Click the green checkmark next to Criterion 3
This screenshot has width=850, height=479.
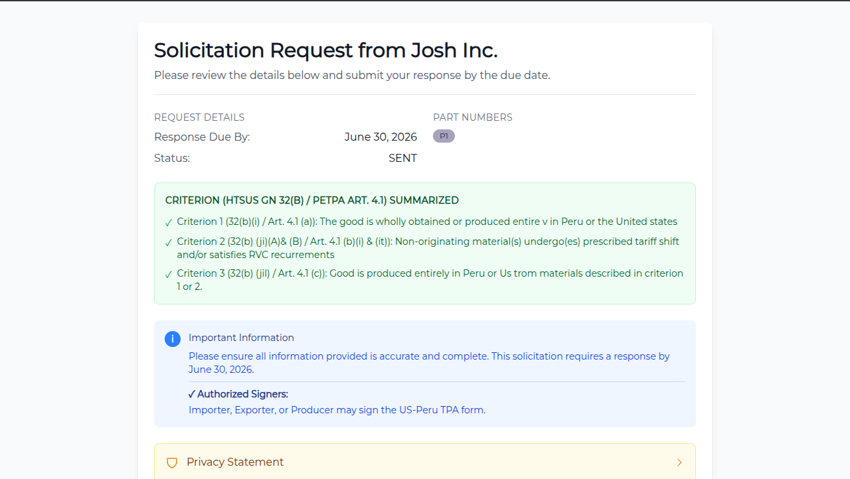pyautogui.click(x=169, y=274)
